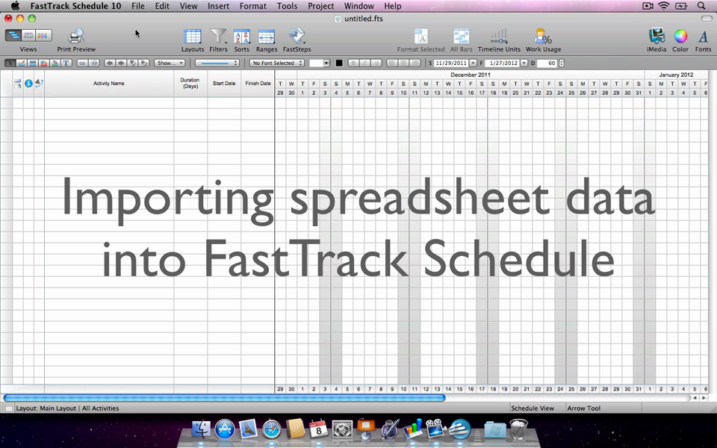The width and height of the screenshot is (717, 448).
Task: Open the Layouts toolbar menu
Action: point(193,40)
